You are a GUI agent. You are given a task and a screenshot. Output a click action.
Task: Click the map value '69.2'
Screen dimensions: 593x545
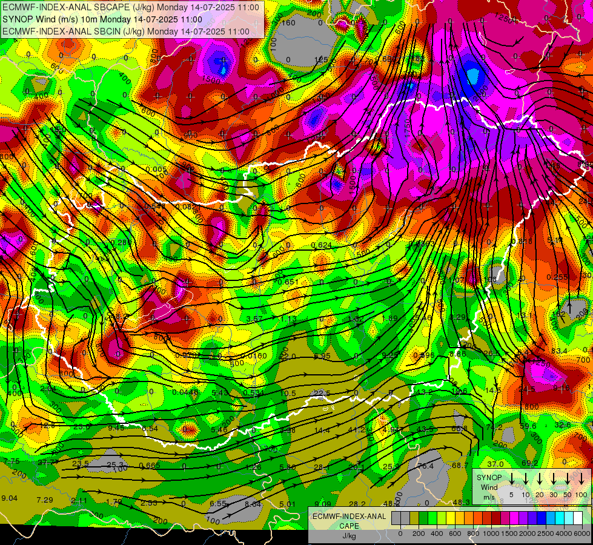pos(530,463)
